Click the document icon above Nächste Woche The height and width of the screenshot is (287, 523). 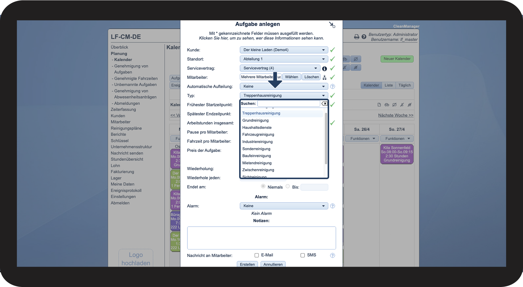coord(379,105)
